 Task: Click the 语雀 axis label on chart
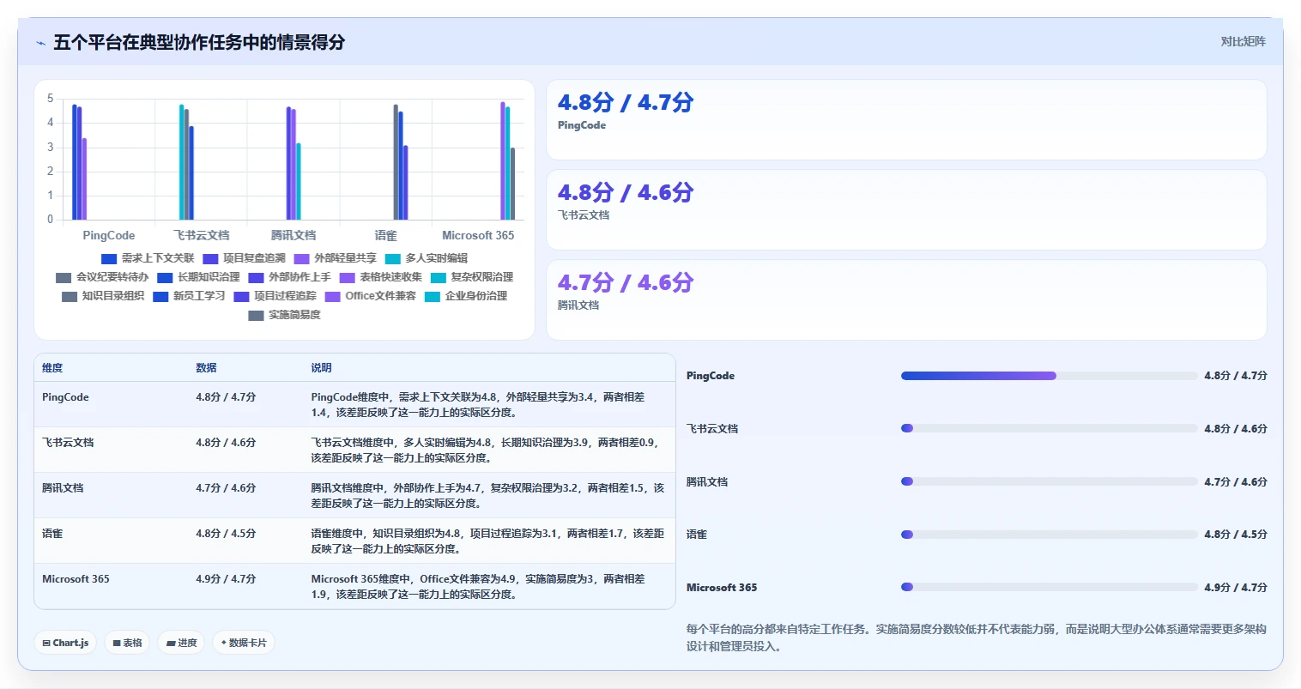coord(386,235)
